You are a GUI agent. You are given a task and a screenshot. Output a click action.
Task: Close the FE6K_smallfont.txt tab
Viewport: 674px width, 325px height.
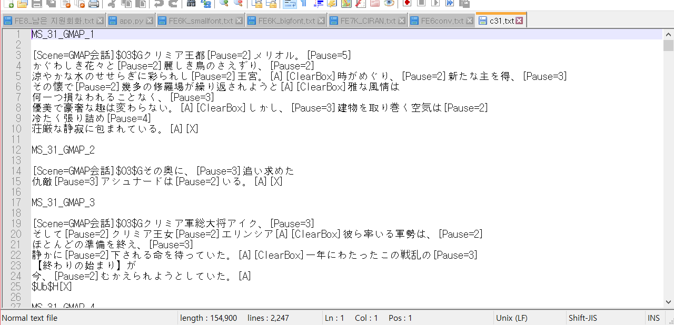[239, 21]
